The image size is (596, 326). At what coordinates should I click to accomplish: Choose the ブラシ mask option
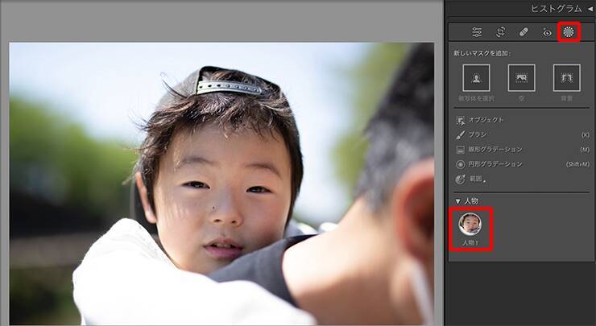click(478, 134)
